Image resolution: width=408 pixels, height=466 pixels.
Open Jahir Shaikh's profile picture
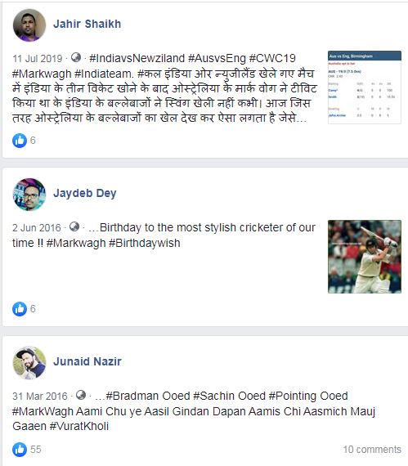tap(29, 25)
